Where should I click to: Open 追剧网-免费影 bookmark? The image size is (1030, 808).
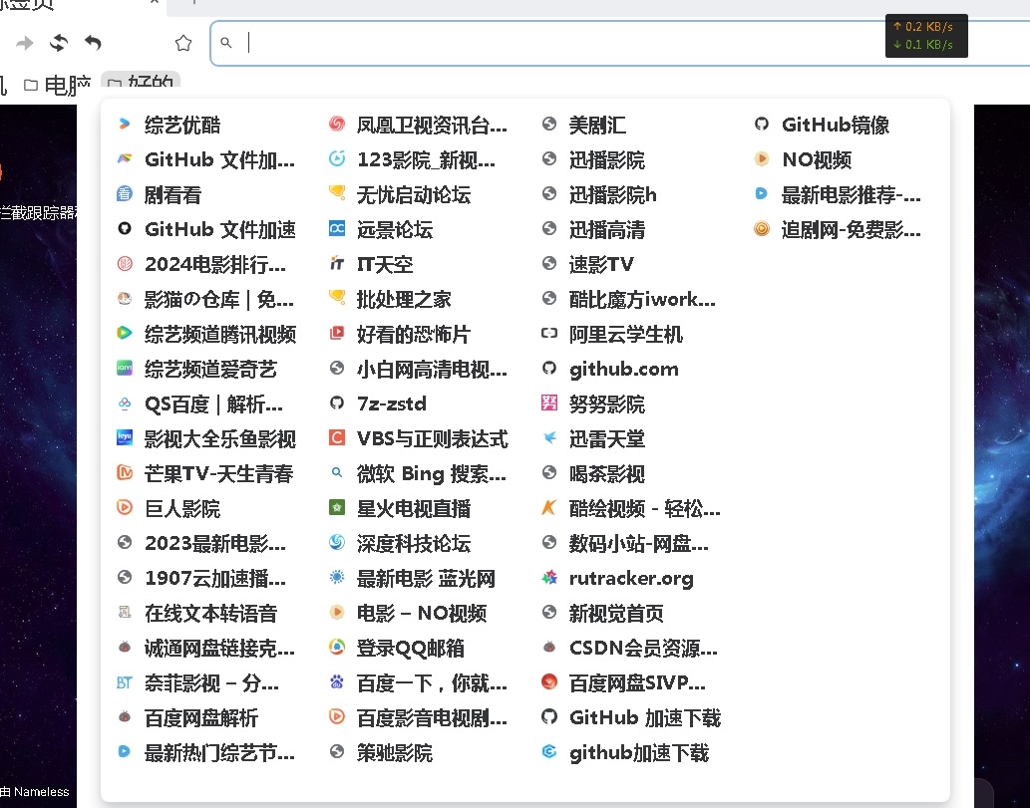(838, 229)
